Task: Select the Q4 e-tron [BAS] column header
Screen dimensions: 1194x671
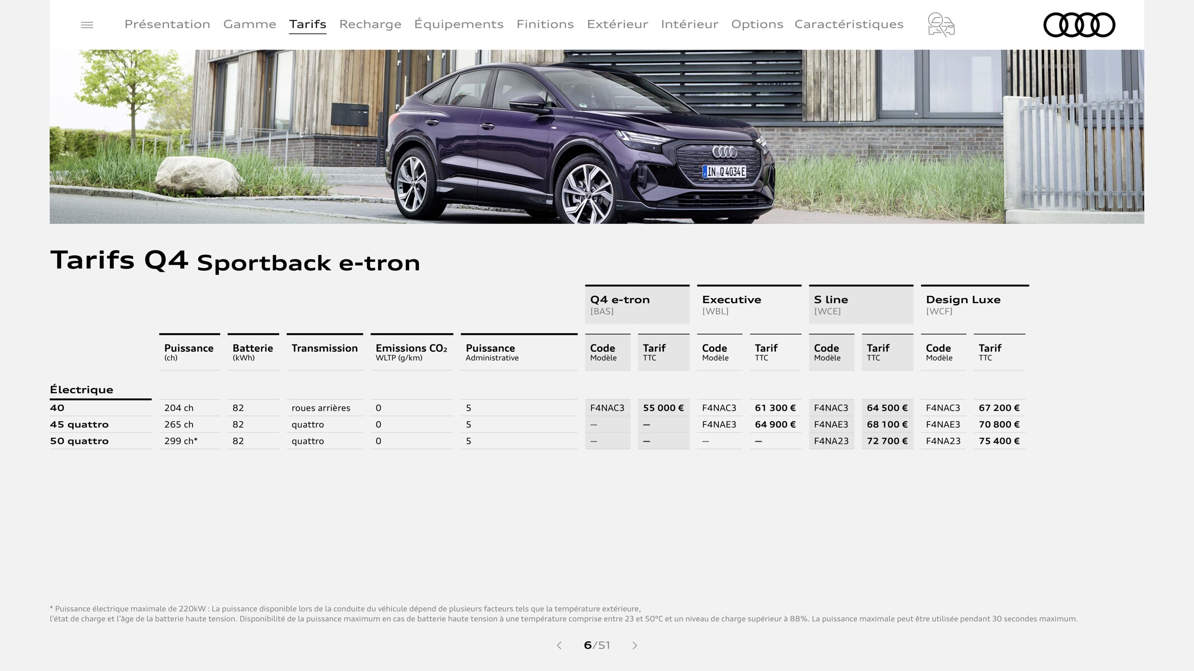Action: [x=637, y=305]
